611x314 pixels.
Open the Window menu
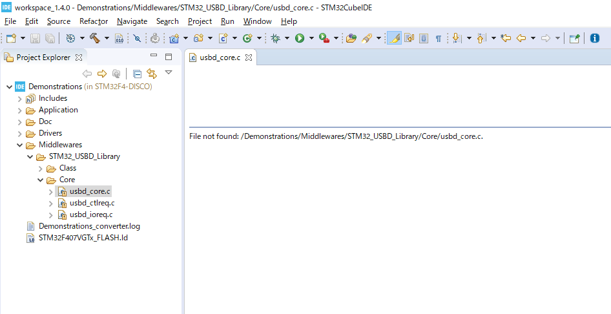(258, 21)
